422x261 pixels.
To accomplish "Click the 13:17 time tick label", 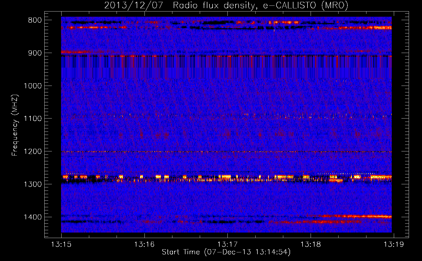I will [x=227, y=245].
